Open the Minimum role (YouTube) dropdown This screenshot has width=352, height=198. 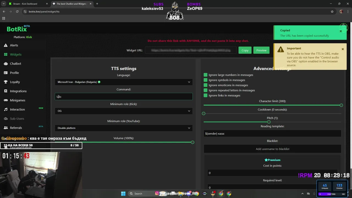[124, 128]
